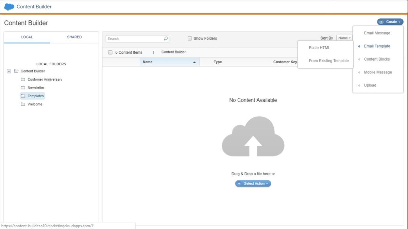The height and width of the screenshot is (229, 408).
Task: Check the select-all content items checkbox
Action: (110, 52)
